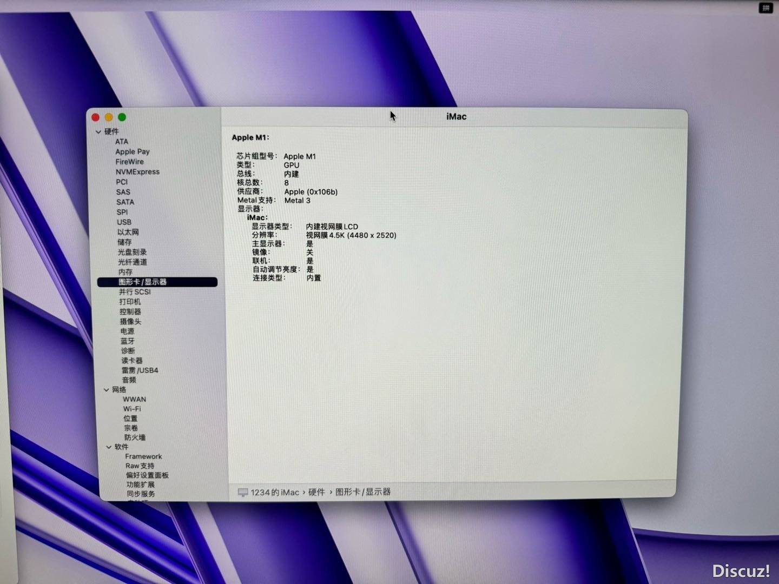
Task: Minimize the window with yellow button
Action: 109,117
